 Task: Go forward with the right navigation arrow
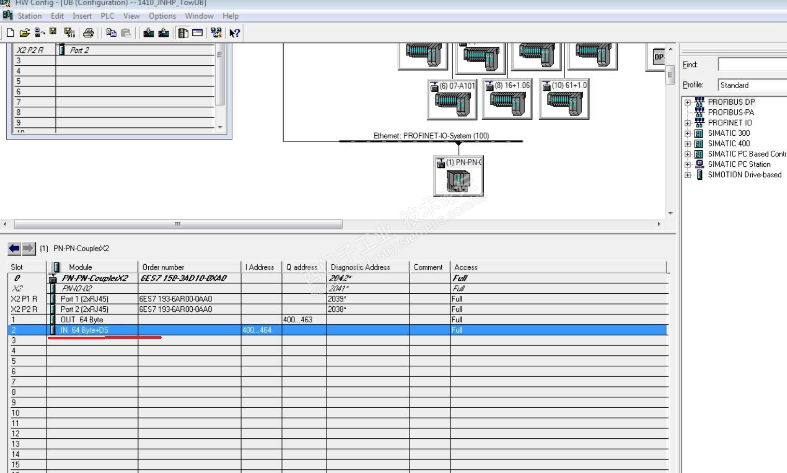28,249
